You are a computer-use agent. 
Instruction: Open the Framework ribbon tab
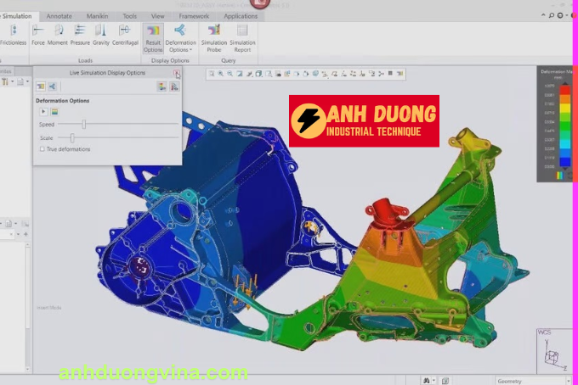[x=195, y=16]
